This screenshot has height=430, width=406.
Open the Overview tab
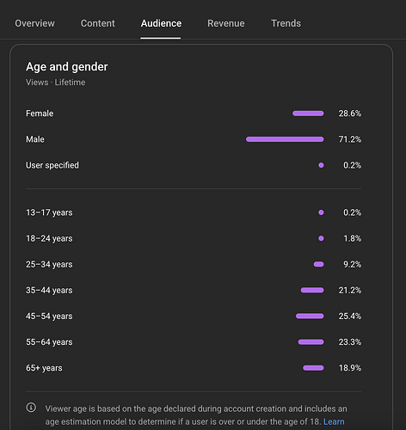[34, 23]
